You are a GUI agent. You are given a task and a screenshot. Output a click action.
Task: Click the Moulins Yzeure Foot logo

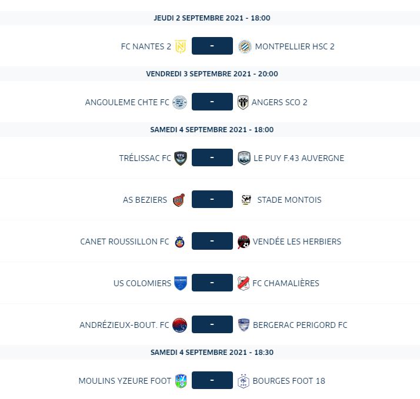181,381
